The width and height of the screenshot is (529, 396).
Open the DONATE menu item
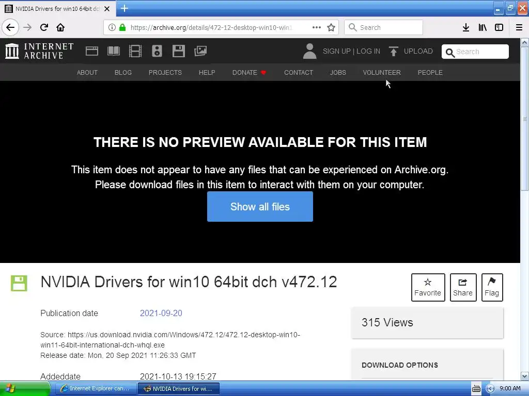click(x=250, y=72)
